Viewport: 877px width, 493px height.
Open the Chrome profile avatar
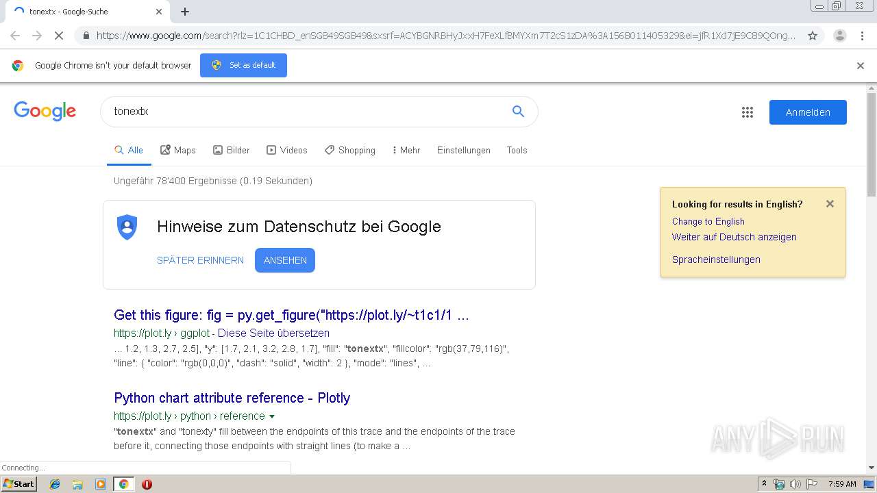(x=839, y=36)
